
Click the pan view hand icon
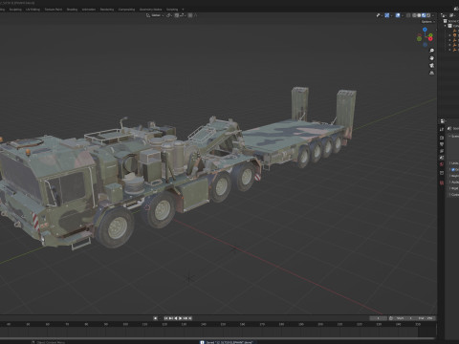tap(431, 58)
